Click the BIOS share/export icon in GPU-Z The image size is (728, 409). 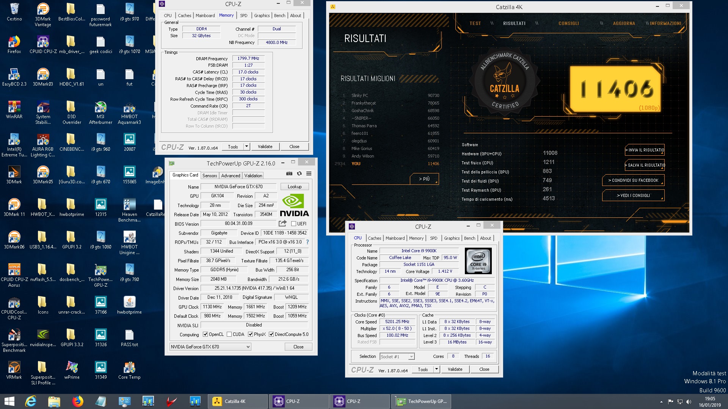click(x=282, y=223)
